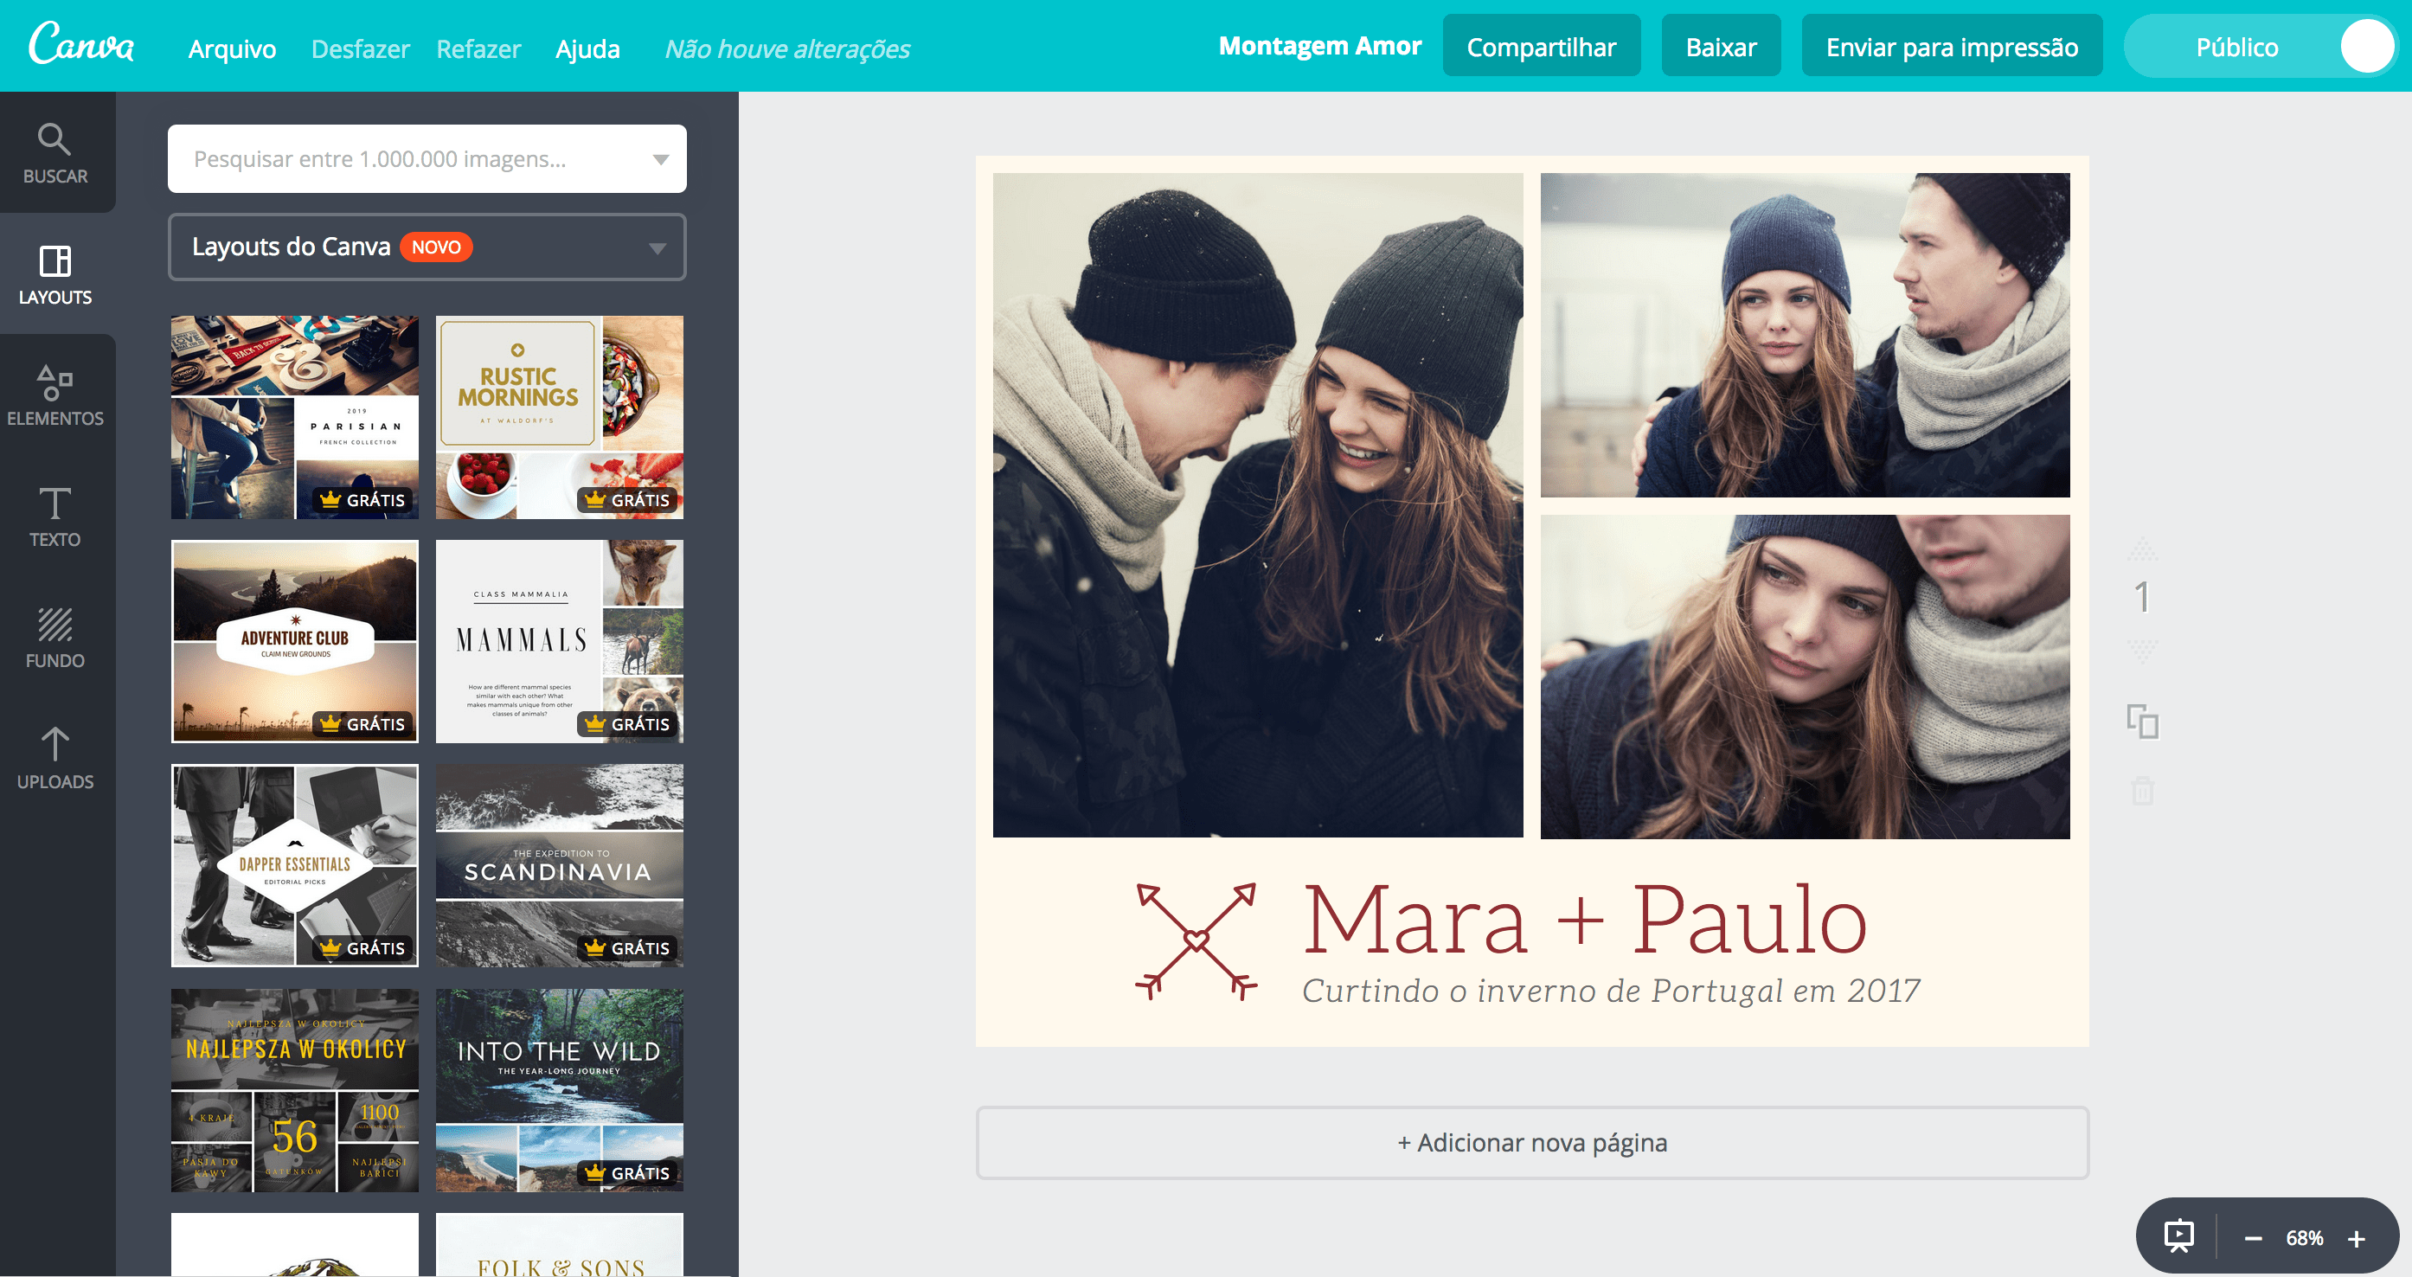The image size is (2412, 1277).
Task: Open the Fundo background panel
Action: [x=55, y=638]
